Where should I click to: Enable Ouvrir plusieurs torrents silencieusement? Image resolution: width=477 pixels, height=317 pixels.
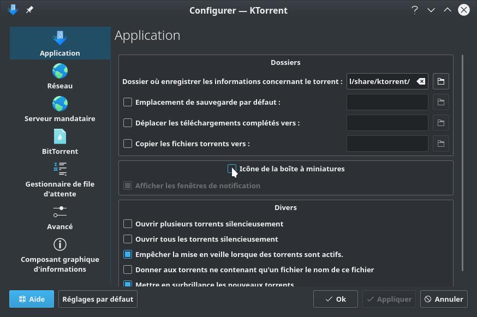pyautogui.click(x=128, y=224)
